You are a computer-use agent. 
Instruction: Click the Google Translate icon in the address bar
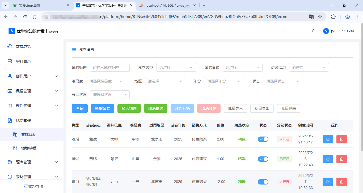311,16
